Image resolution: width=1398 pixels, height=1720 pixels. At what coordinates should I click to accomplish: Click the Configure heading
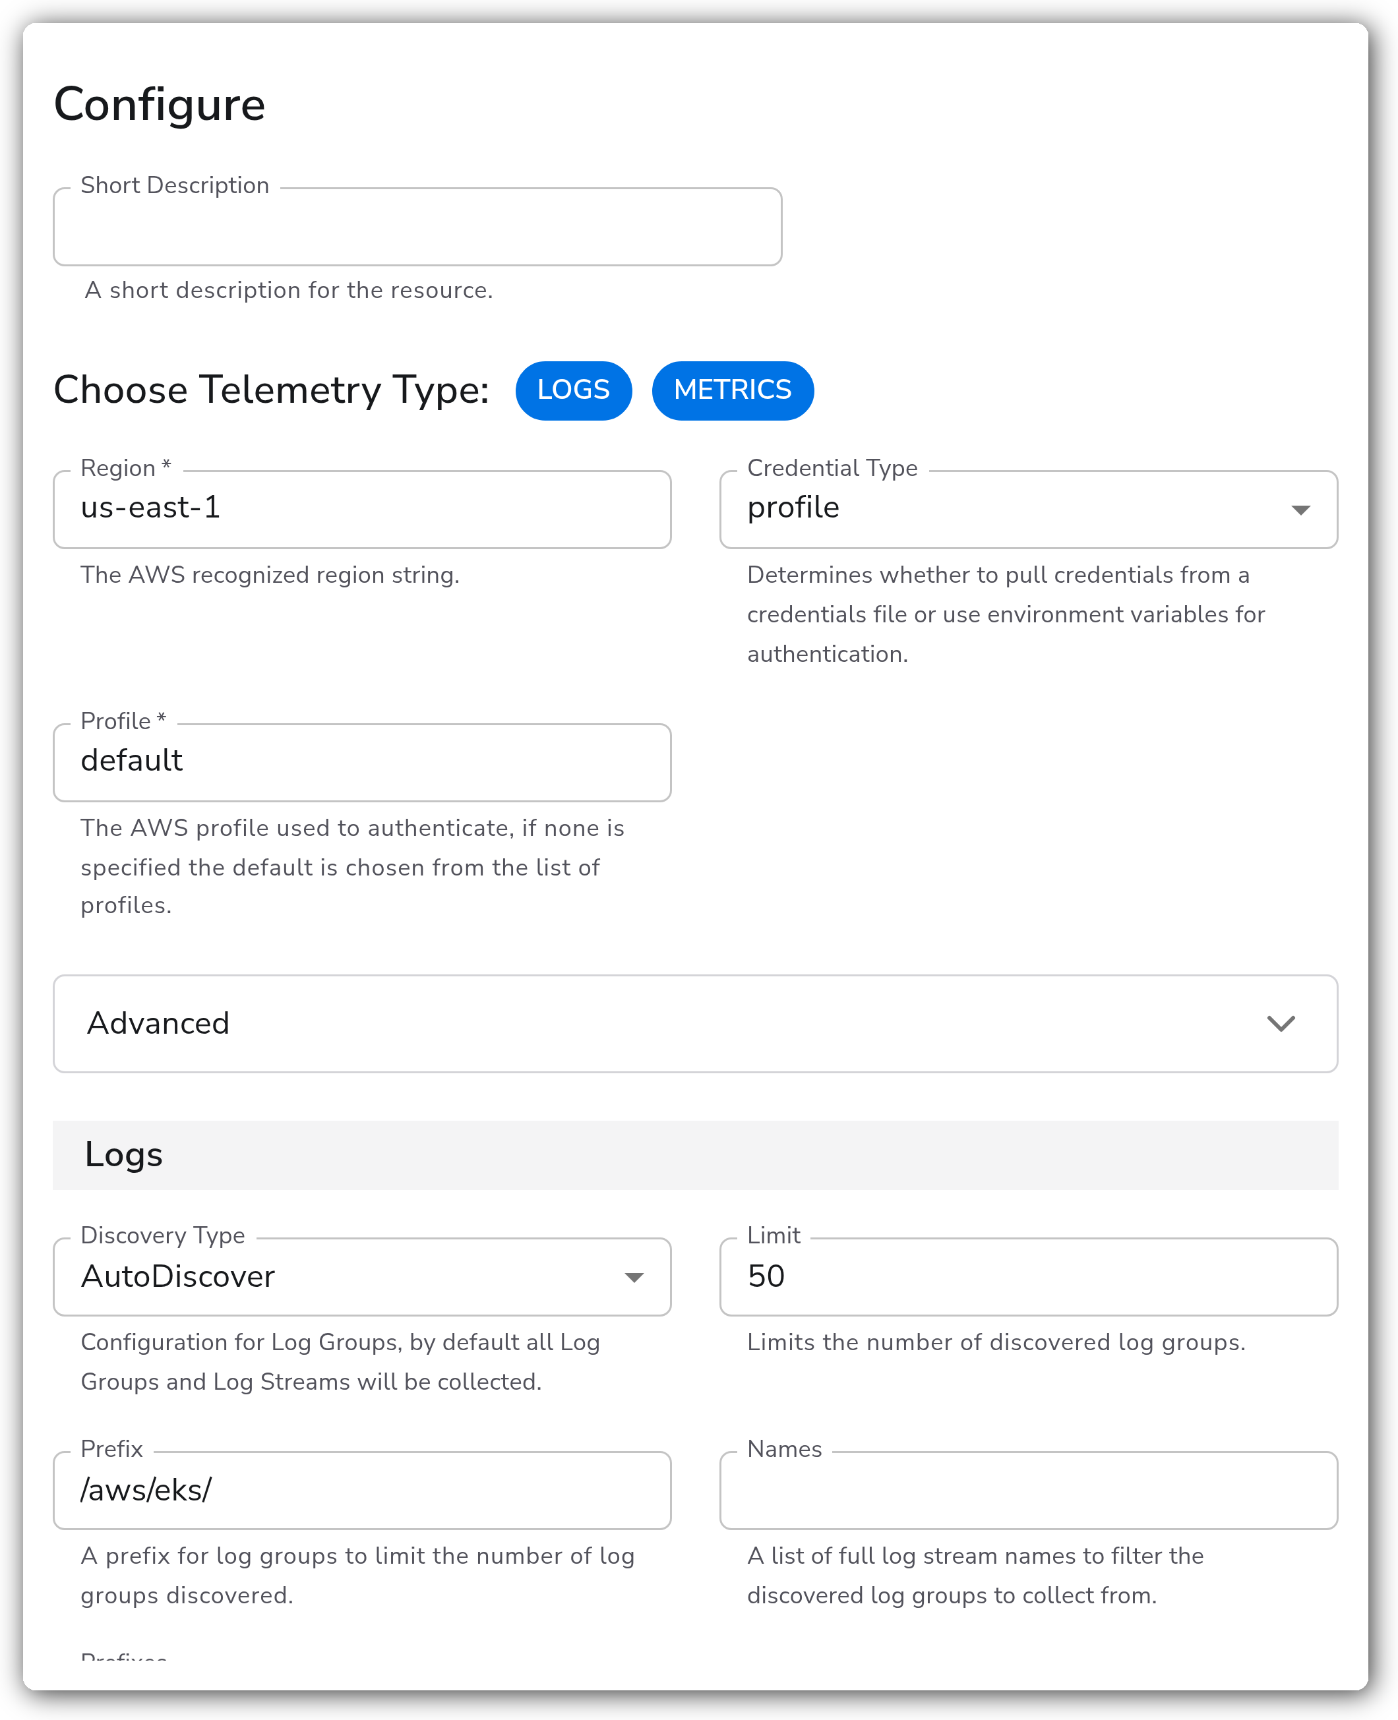point(160,105)
